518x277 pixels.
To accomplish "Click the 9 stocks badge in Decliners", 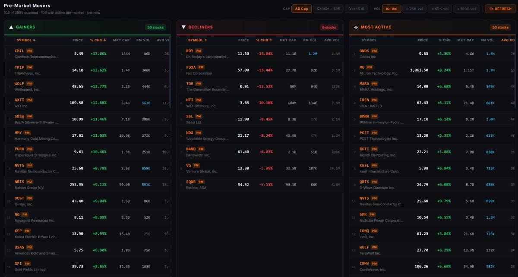I will [330, 27].
